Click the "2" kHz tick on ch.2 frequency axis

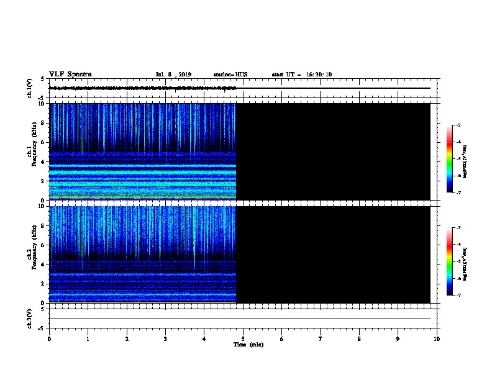click(x=43, y=284)
